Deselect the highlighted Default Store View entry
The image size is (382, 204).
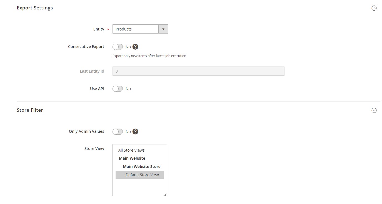142,175
